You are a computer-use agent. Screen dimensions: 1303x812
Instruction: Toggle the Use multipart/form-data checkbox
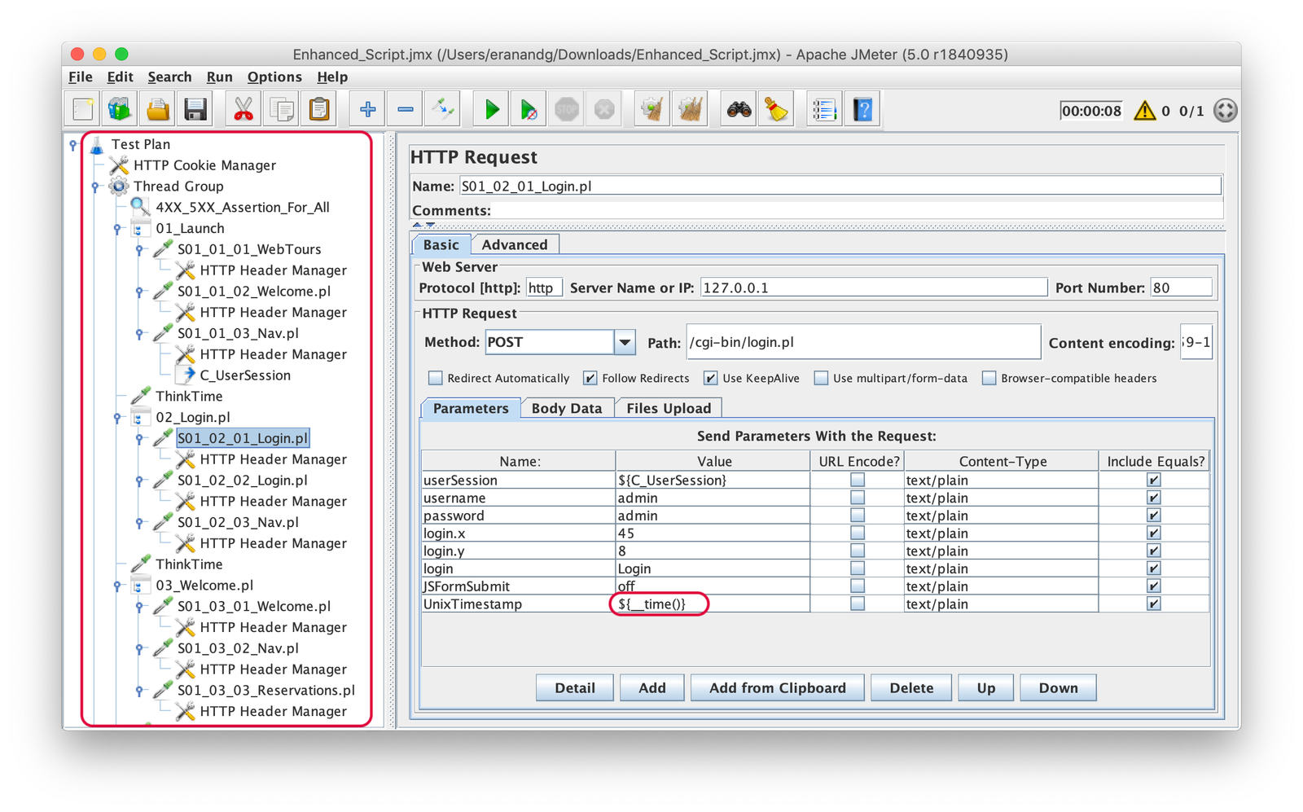821,378
